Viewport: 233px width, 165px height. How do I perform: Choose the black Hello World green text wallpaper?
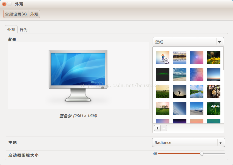163,74
